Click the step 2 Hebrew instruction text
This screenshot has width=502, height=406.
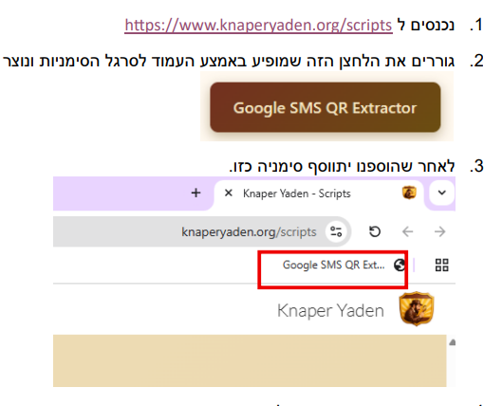point(229,61)
